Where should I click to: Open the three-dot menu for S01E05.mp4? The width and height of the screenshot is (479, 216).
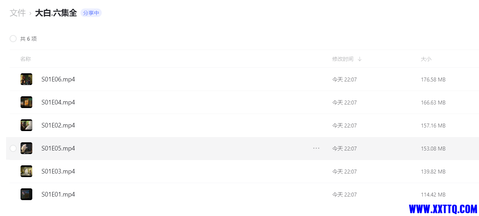[x=316, y=148]
